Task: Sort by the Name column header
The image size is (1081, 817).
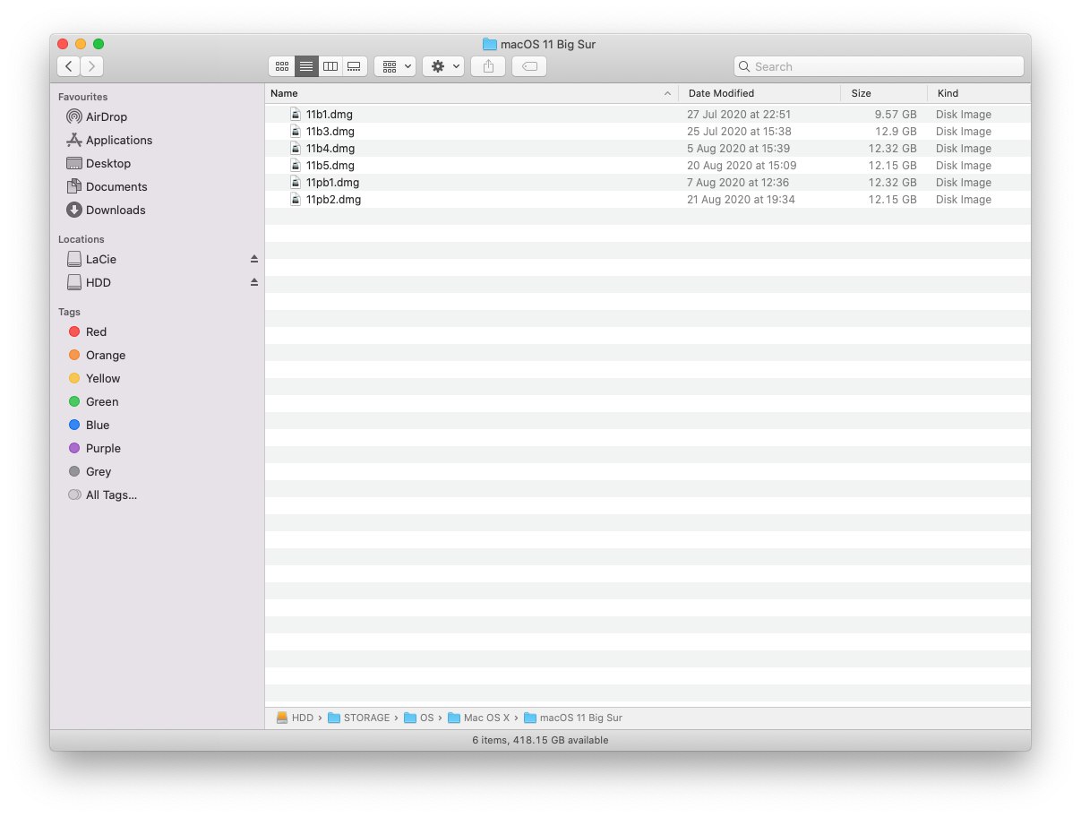Action: [471, 93]
